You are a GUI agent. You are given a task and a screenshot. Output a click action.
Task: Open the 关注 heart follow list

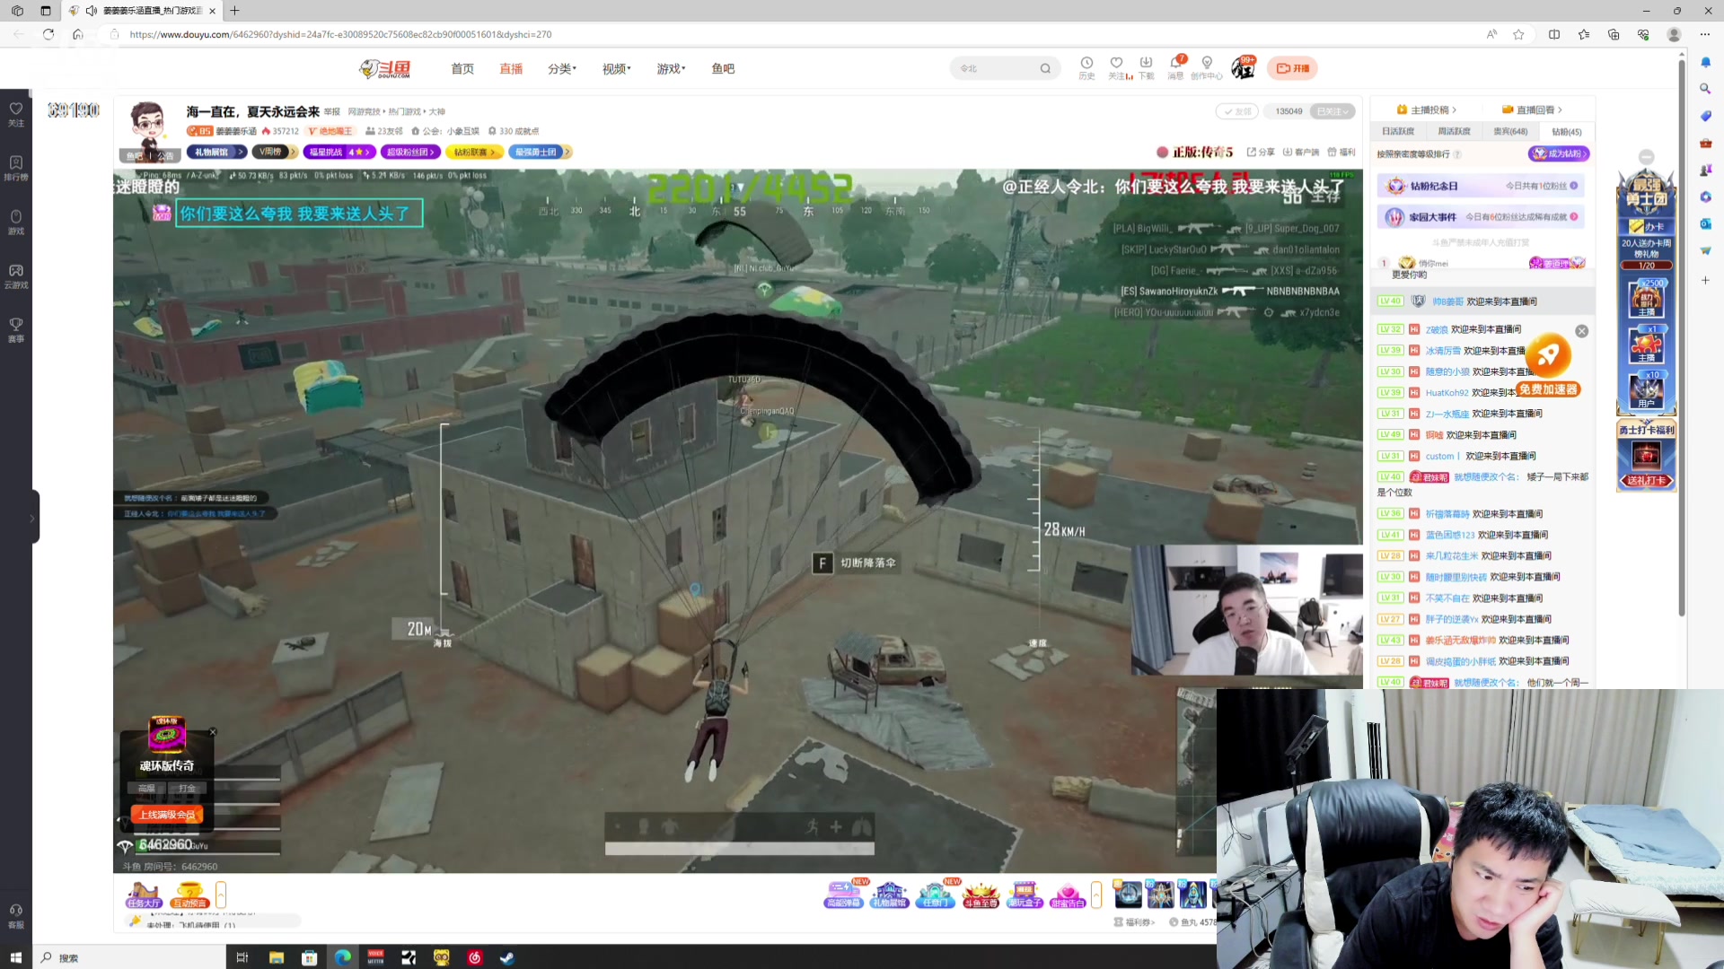click(x=1117, y=68)
